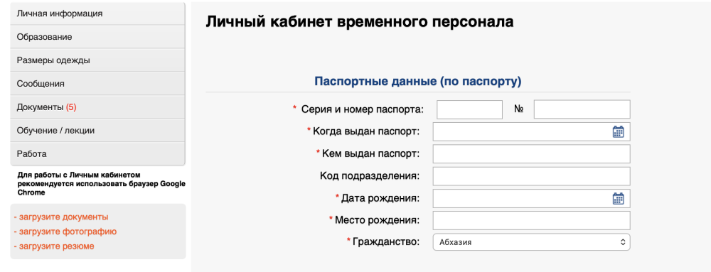The width and height of the screenshot is (711, 272).
Task: Click the Кем выдан паспорт field
Action: pos(531,154)
